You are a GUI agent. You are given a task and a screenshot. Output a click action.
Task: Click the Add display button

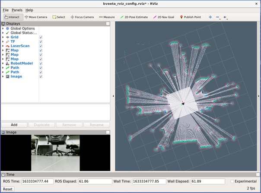point(14,125)
